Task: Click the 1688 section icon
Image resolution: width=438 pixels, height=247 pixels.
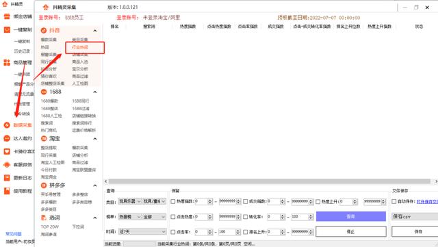Action: (x=44, y=92)
